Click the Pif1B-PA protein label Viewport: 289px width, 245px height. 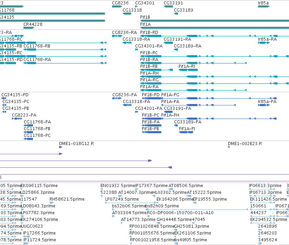(150, 122)
